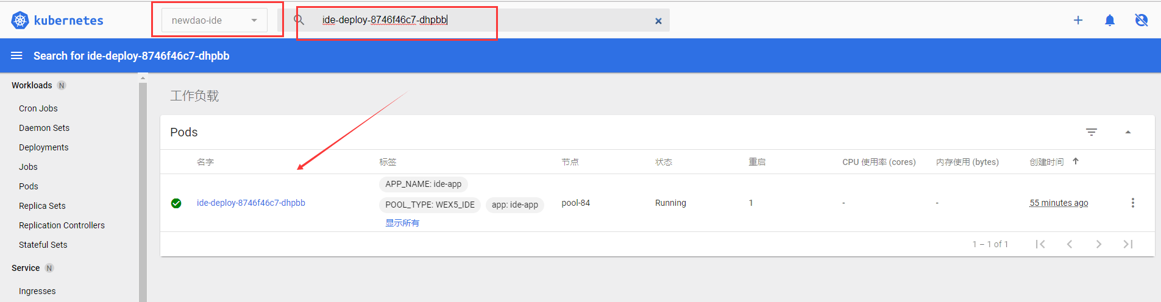Open the hamburger navigation menu

tap(16, 55)
